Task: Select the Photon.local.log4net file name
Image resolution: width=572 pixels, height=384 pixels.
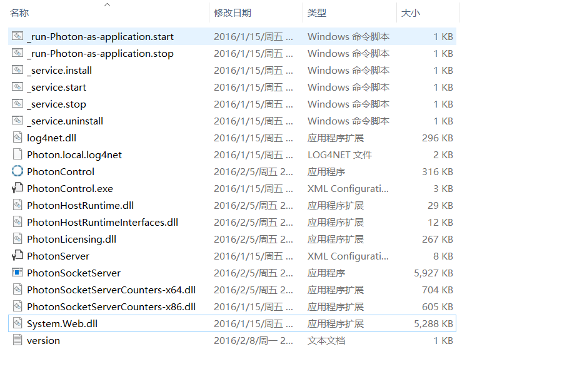Action: tap(74, 154)
